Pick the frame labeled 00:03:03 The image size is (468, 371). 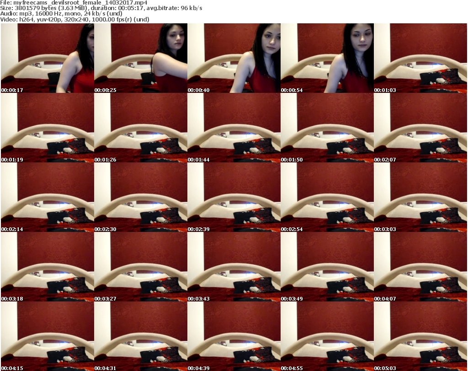click(x=420, y=197)
